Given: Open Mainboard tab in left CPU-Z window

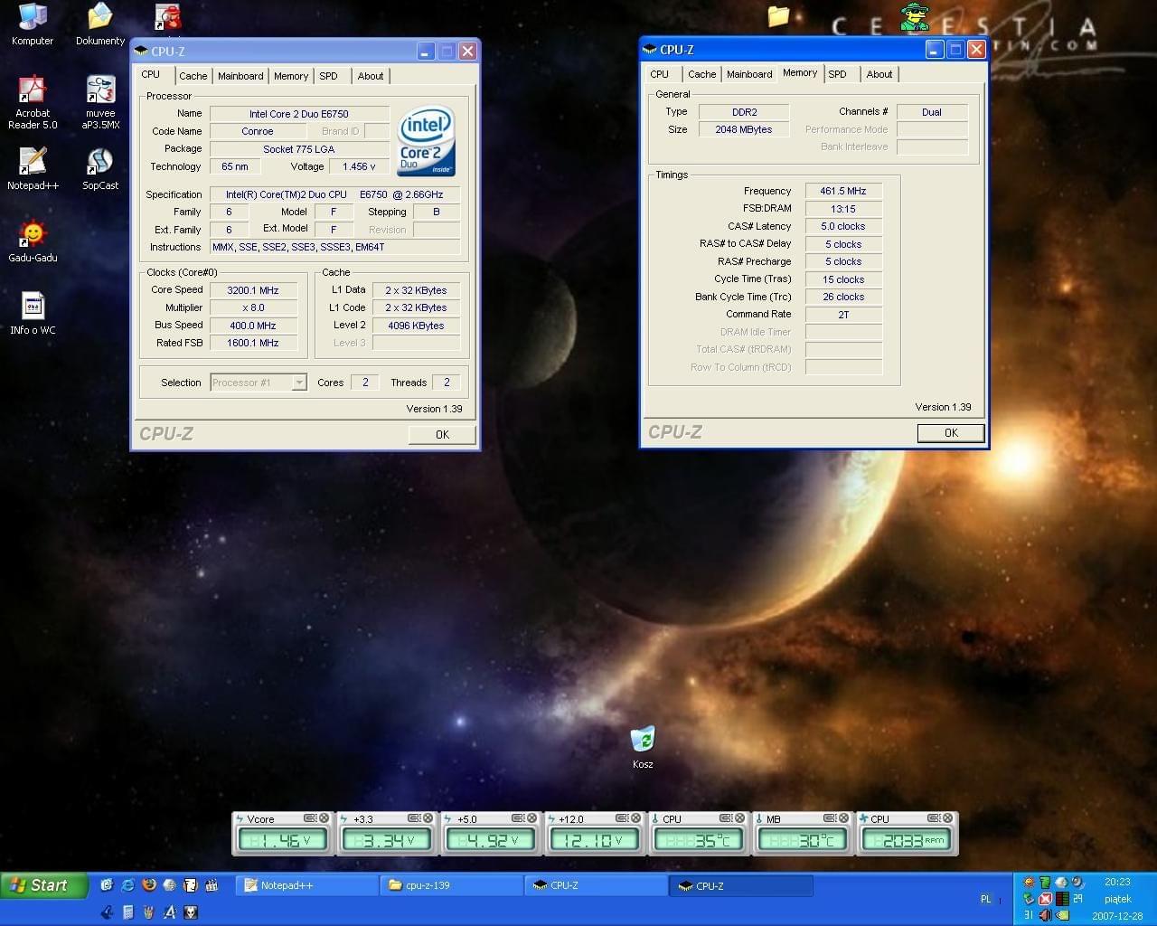Looking at the screenshot, I should (x=240, y=76).
